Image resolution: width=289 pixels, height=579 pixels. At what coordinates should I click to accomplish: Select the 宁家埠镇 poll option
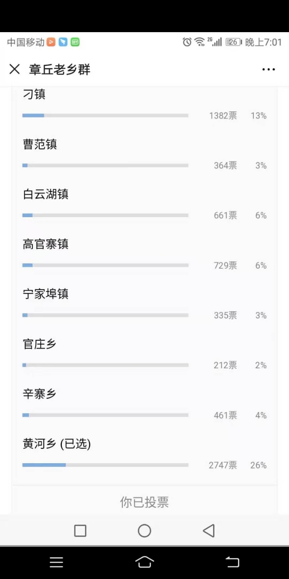[x=144, y=304]
